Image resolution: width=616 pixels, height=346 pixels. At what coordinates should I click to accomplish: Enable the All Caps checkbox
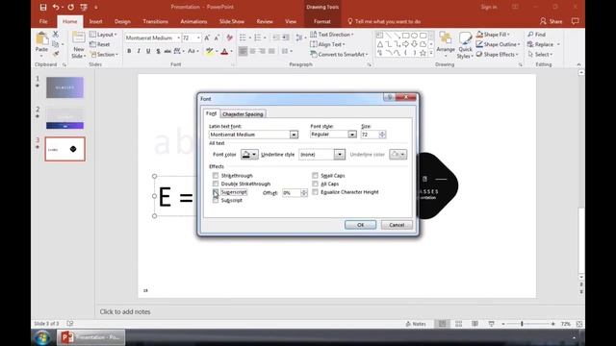[315, 184]
